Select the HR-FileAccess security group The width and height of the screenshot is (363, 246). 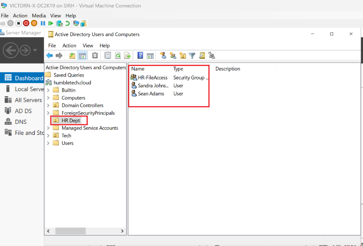tap(152, 78)
